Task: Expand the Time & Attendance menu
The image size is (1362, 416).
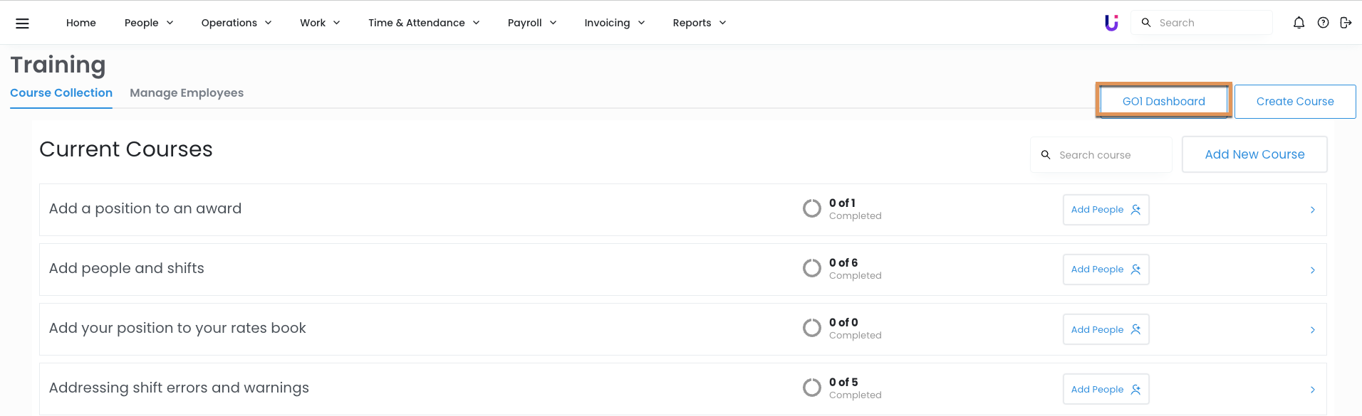Action: point(424,23)
